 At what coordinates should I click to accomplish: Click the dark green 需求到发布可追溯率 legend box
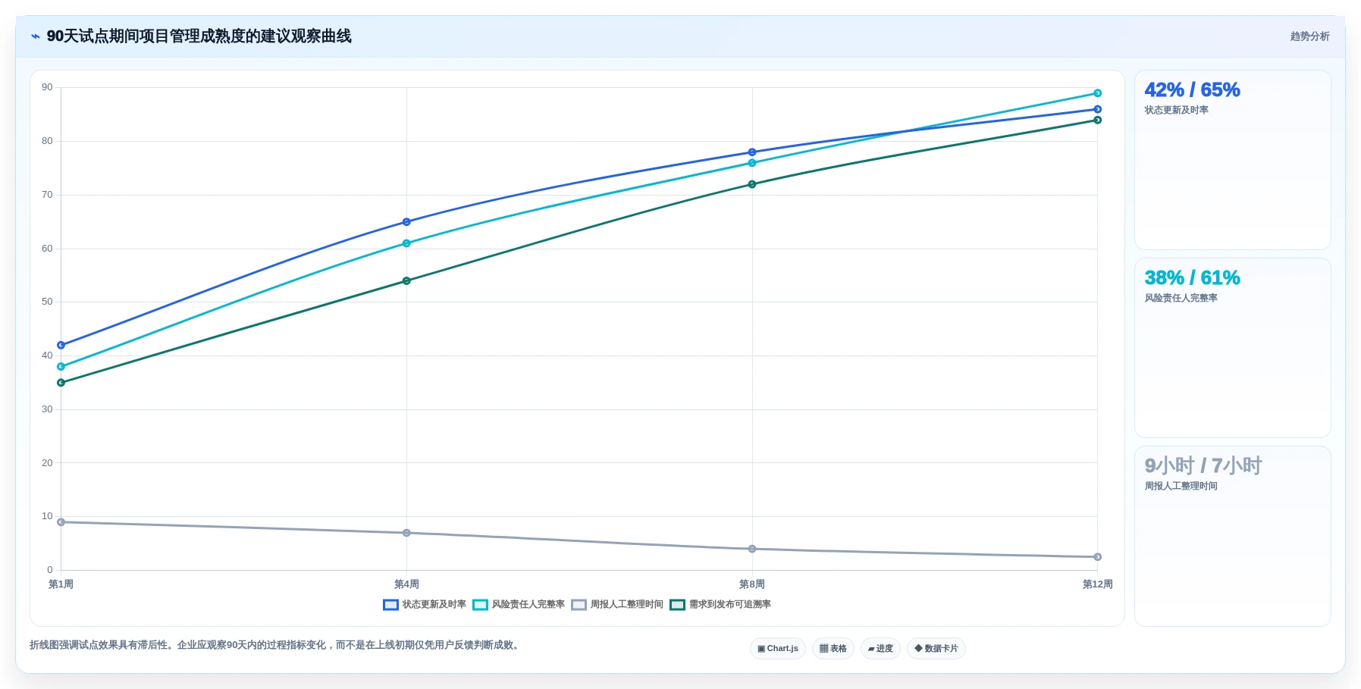click(677, 605)
